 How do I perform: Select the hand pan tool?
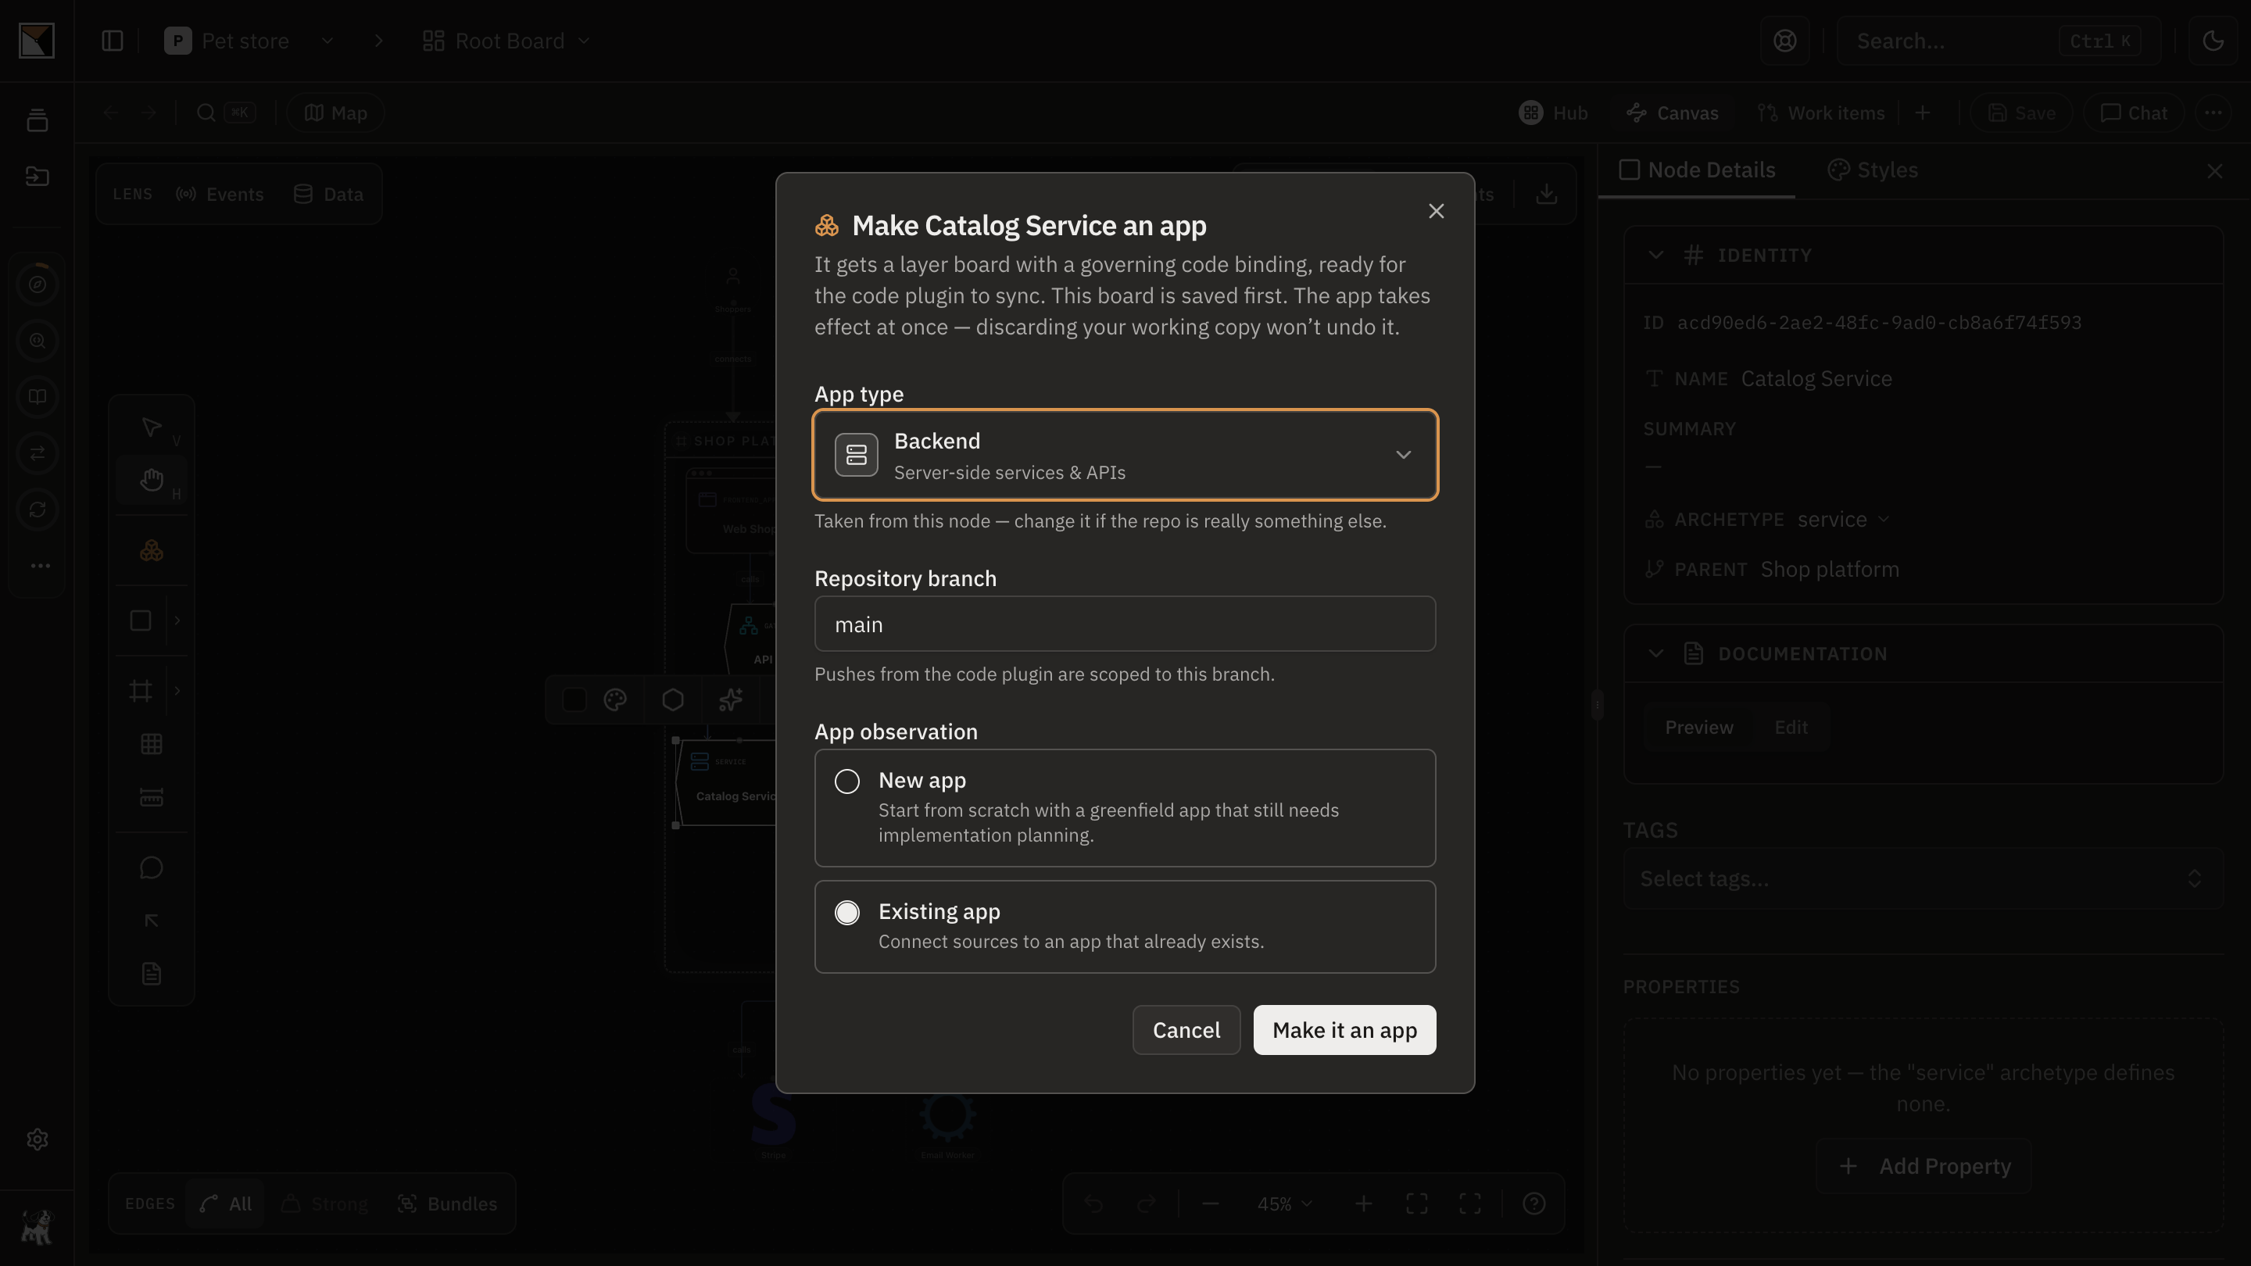tap(151, 480)
